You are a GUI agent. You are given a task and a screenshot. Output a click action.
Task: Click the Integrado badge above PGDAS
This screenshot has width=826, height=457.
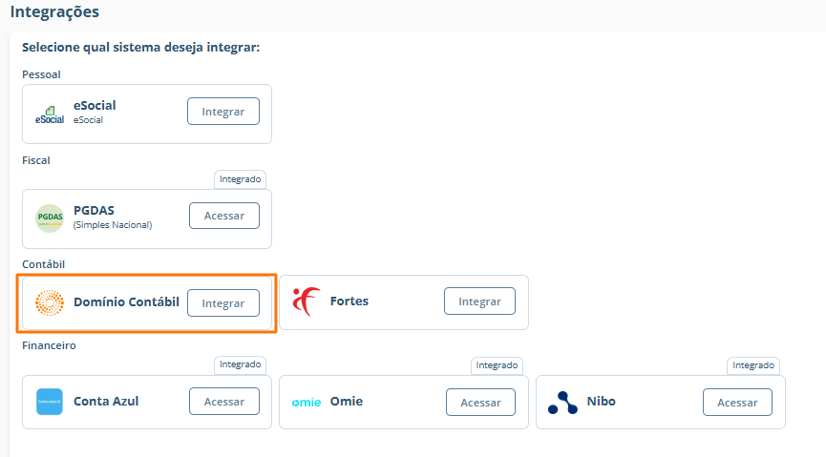241,179
